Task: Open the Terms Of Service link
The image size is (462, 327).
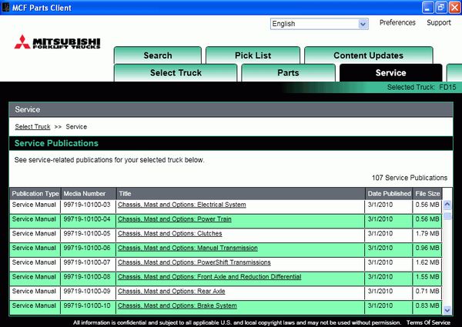Action: 428,322
